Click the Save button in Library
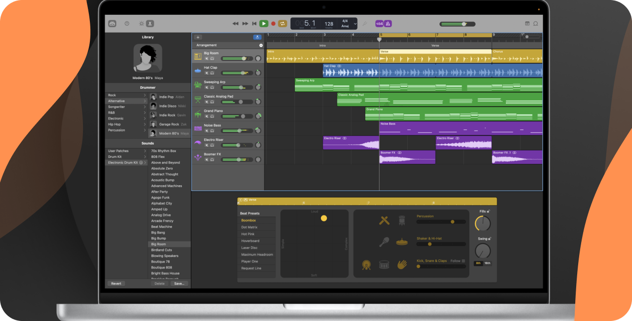 tap(179, 283)
